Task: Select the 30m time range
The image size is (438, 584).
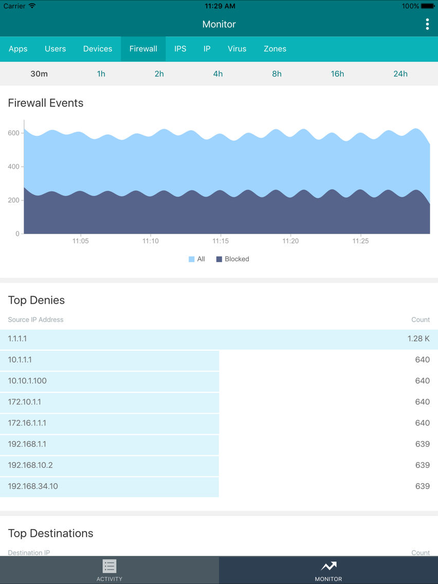Action: (39, 74)
